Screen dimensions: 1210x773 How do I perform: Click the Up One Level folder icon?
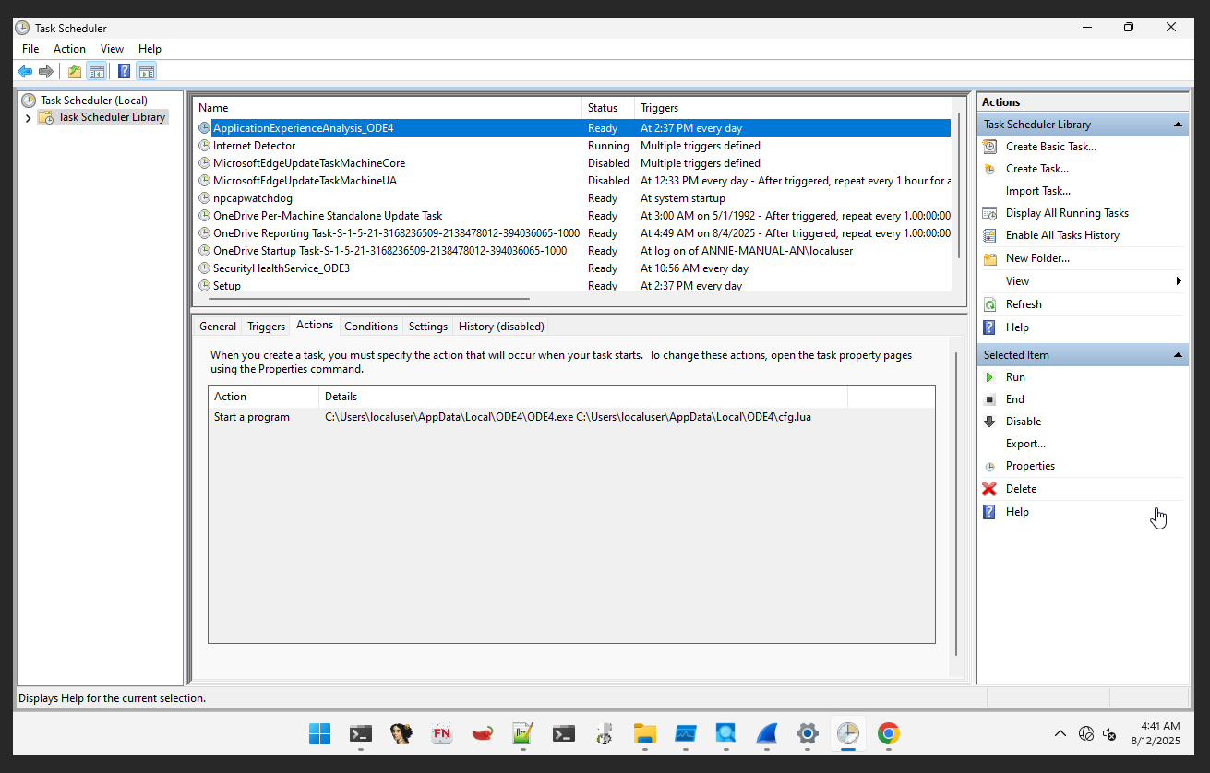click(75, 72)
